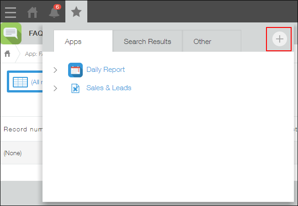Click the table list view icon
Screen dimensions: 298x206
21,82
